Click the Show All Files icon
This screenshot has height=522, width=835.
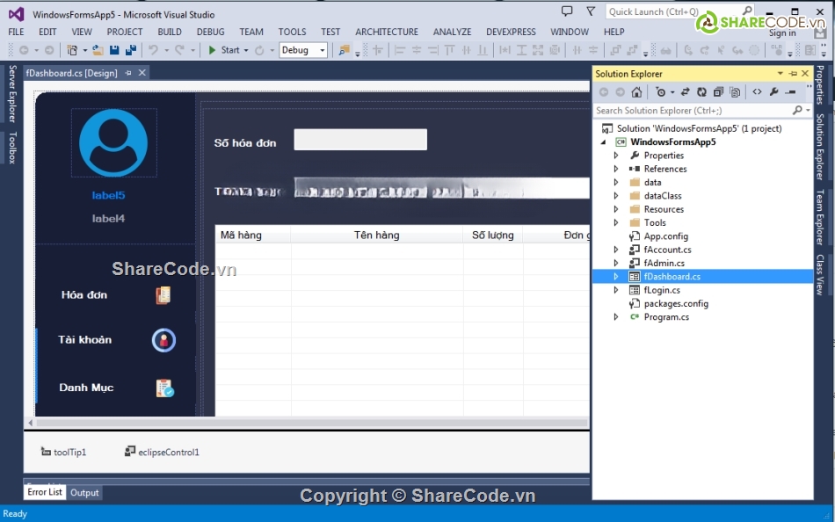[x=735, y=92]
